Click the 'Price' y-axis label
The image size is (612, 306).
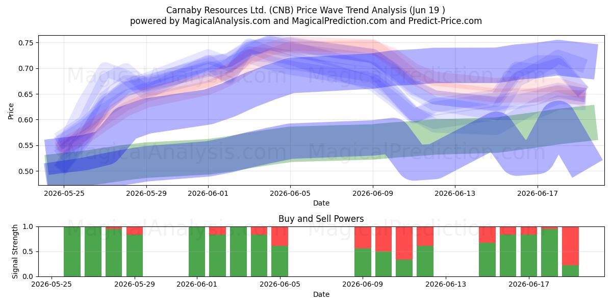(11, 110)
